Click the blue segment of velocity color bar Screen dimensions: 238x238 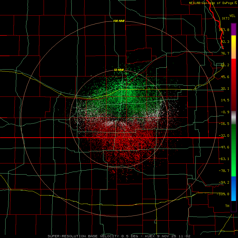pos(234,189)
